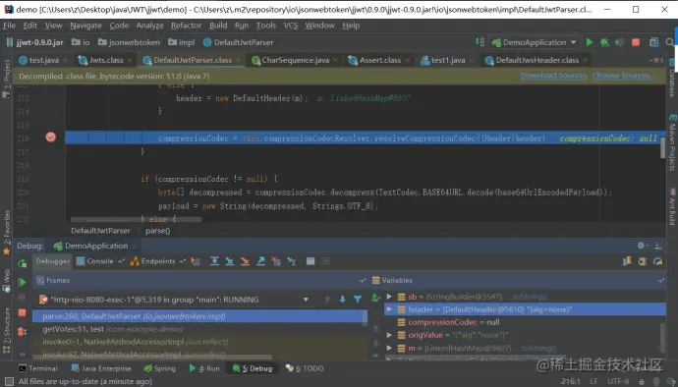Click the UTF-8 encoding status bar entry
Viewport: 678px width, 387px height.
(x=618, y=381)
